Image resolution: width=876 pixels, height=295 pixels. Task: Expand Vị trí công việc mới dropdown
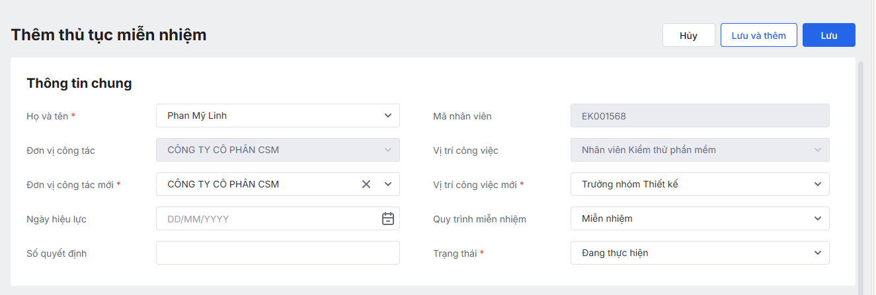(x=818, y=184)
